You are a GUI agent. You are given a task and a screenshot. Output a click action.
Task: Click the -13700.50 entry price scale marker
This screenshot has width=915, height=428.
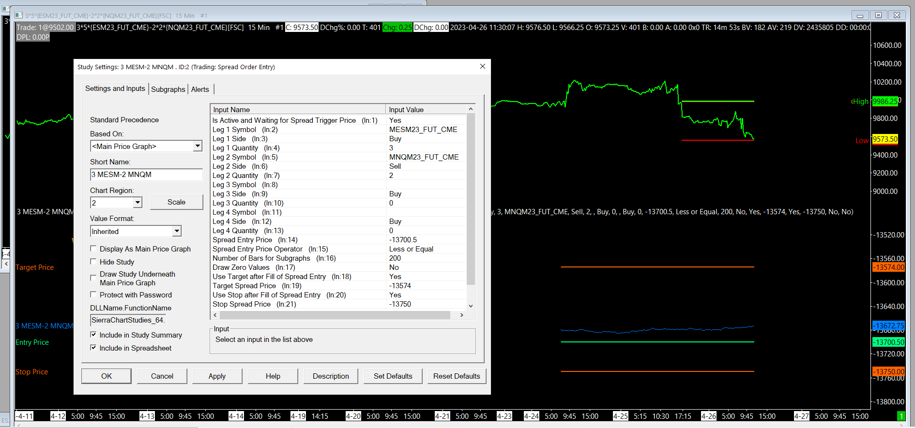[888, 342]
